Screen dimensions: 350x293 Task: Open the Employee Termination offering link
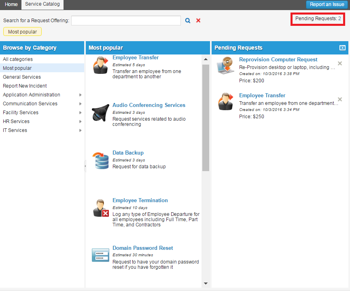point(140,201)
